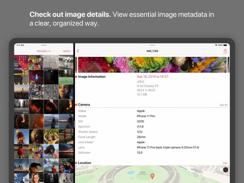This screenshot has width=244, height=183.
Task: Open the video thumbnail marked 00:12
Action: [x=21, y=107]
